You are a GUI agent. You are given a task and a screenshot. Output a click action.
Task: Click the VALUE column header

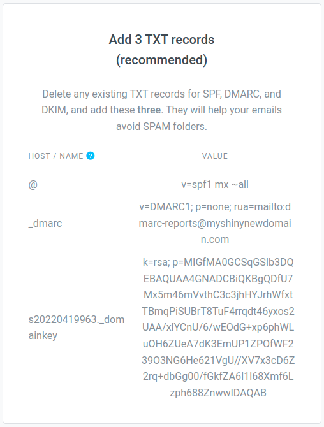point(215,156)
